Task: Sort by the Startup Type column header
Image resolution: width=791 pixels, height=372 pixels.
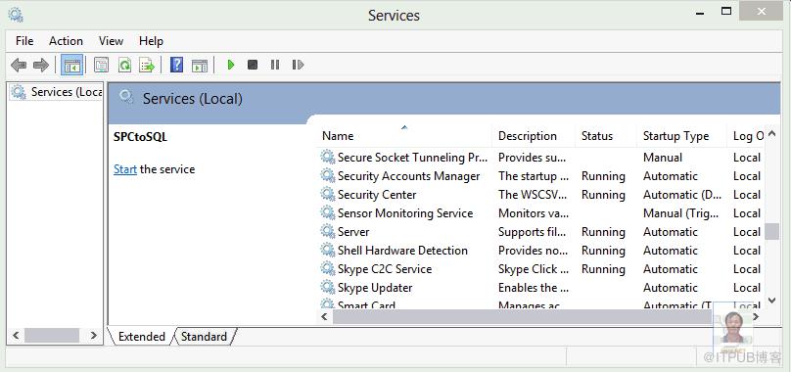Action: [x=681, y=136]
